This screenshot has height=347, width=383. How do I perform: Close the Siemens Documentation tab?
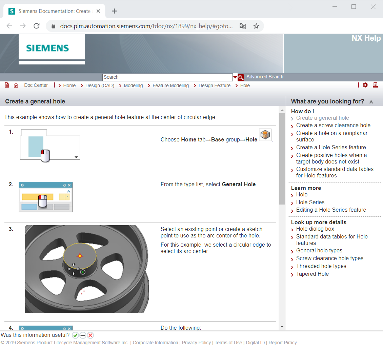click(98, 11)
